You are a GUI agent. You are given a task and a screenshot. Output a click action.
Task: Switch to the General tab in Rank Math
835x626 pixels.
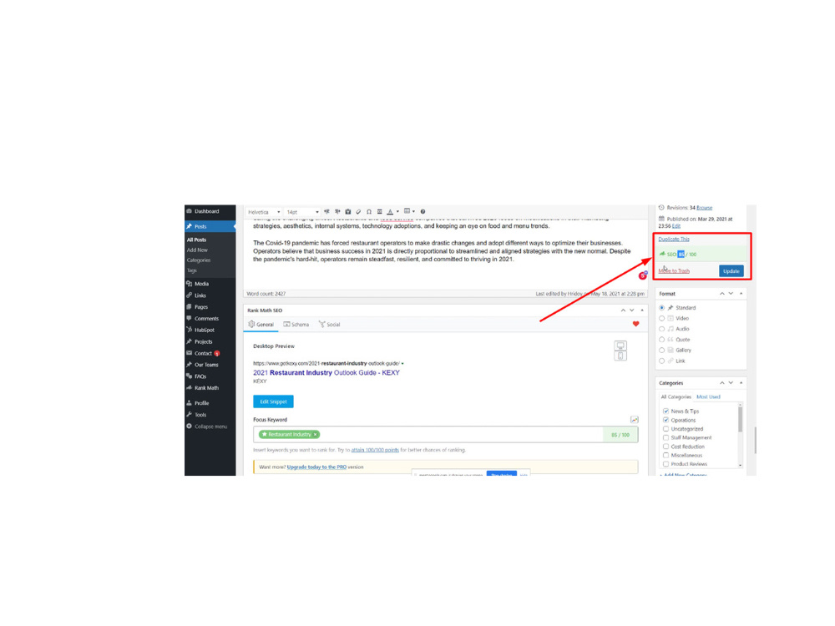tap(261, 324)
